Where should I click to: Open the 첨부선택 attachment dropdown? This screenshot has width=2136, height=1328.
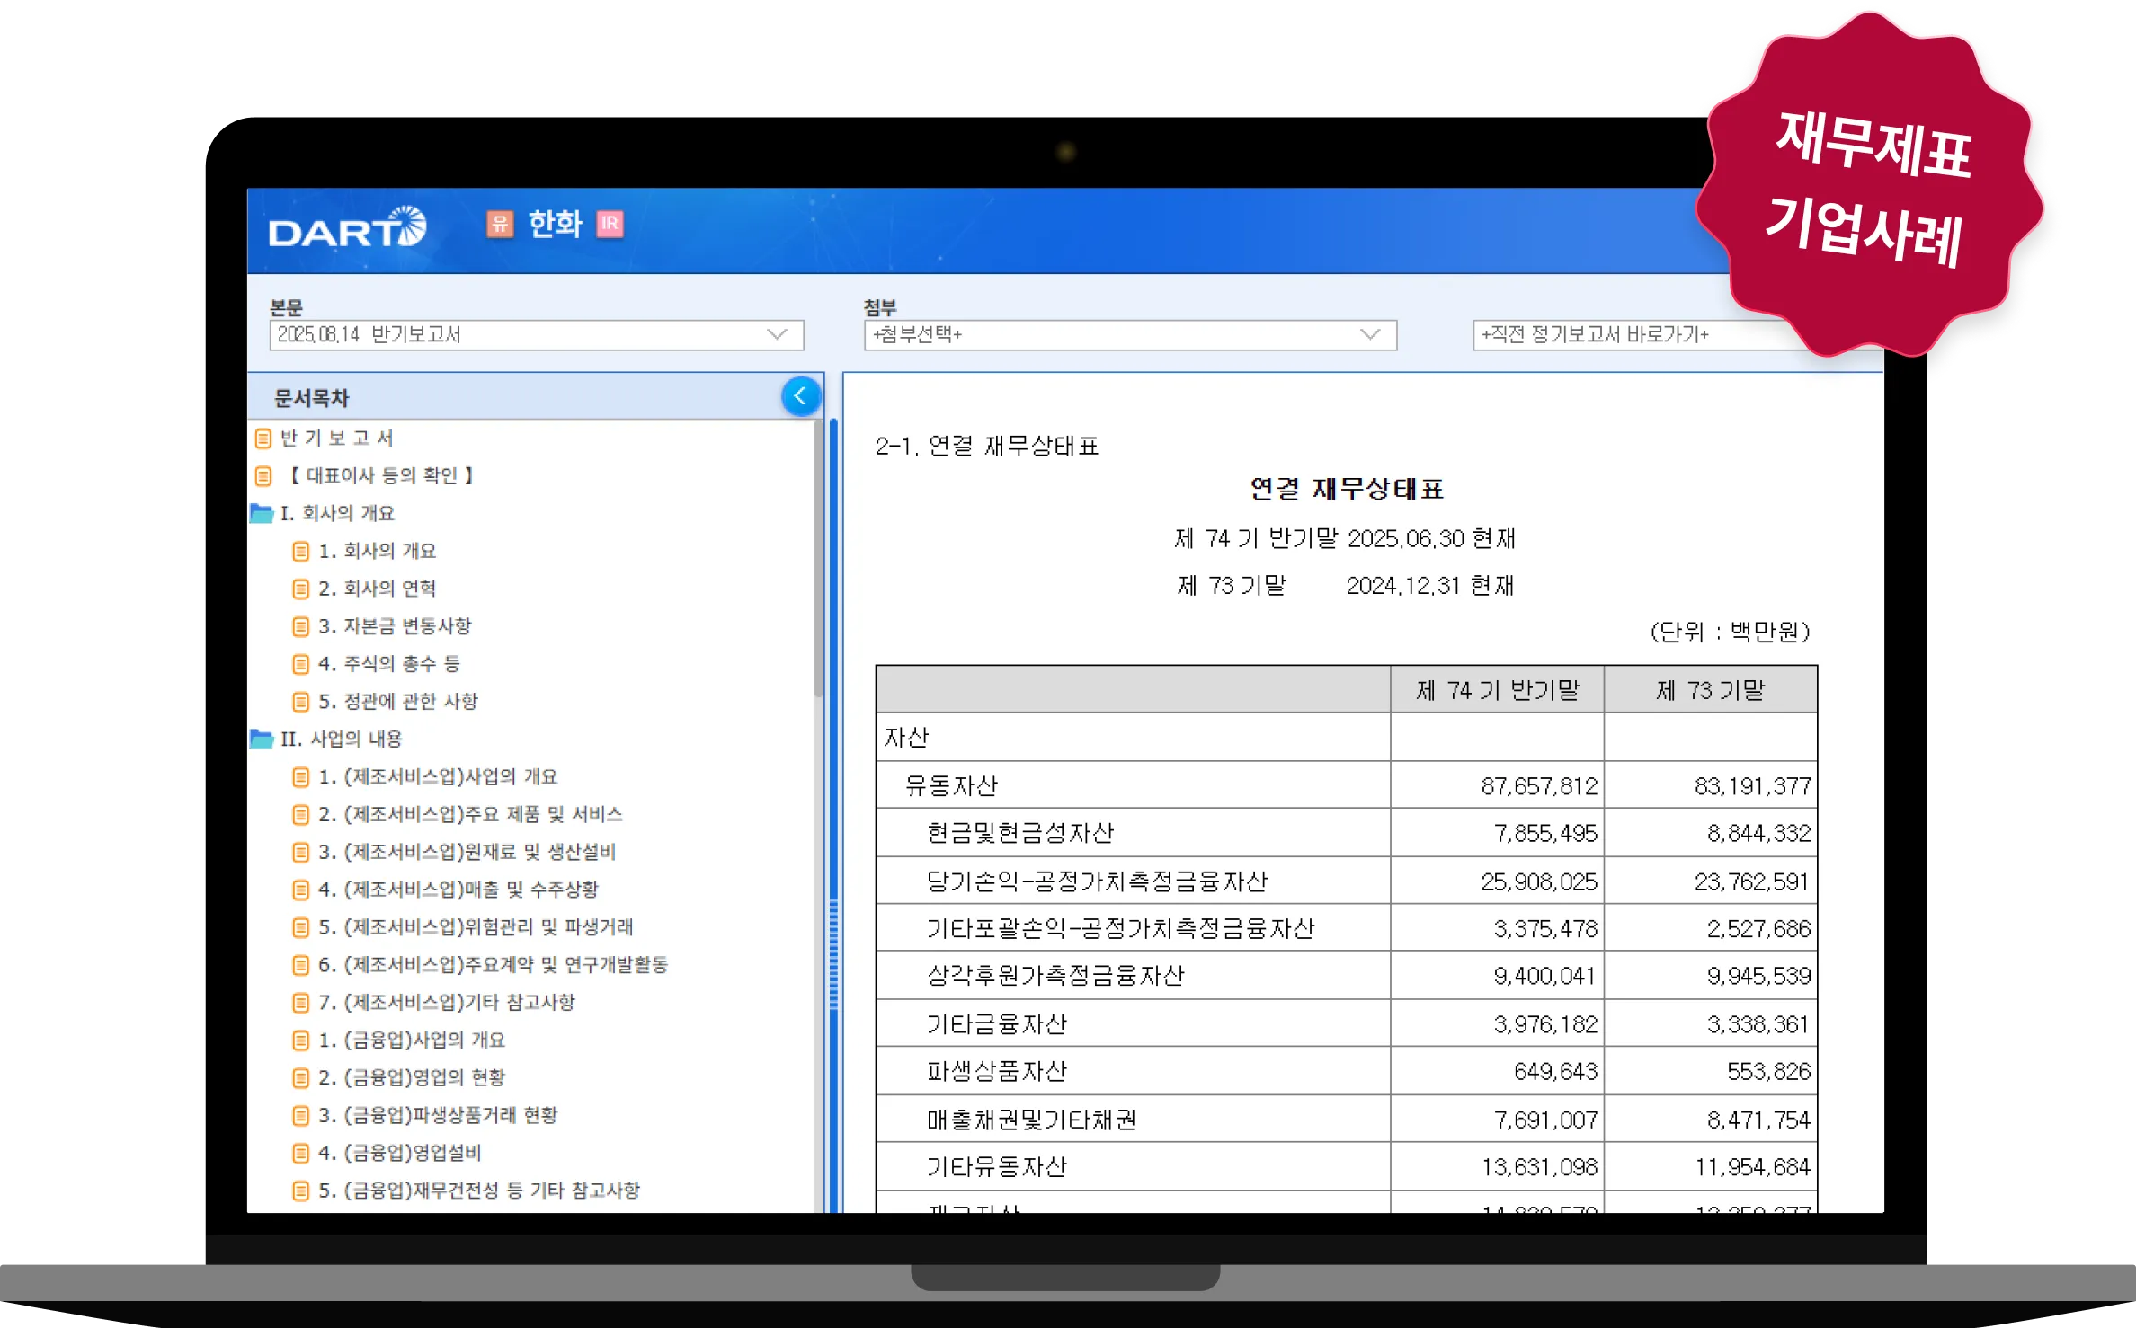coord(1130,335)
